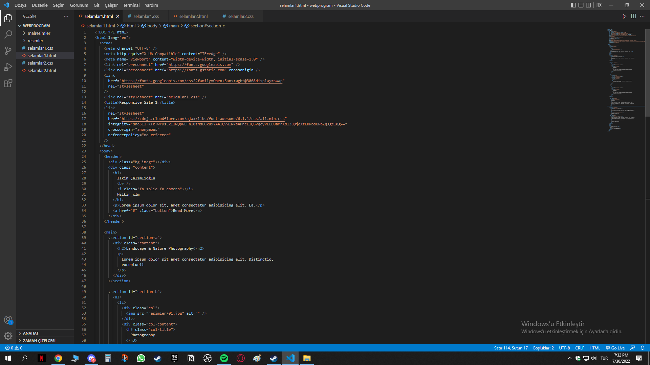
Task: Open selamlar2.css in the file explorer
Action: coord(45,63)
